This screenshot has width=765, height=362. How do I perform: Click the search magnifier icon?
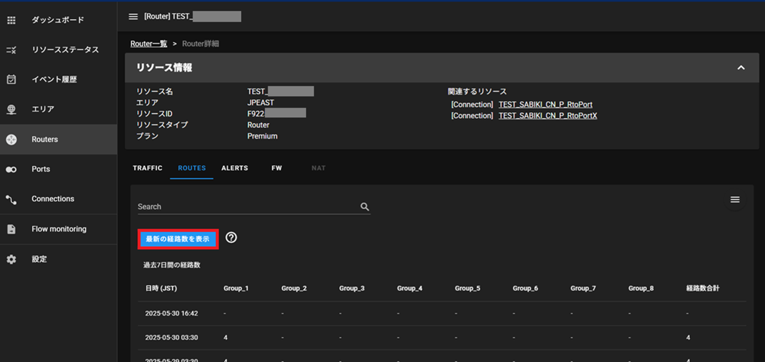tap(365, 207)
